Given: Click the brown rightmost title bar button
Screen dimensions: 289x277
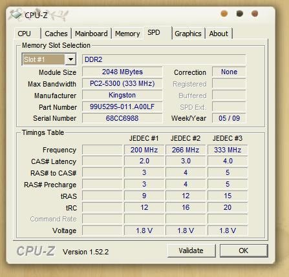Looking at the screenshot, I should [255, 14].
